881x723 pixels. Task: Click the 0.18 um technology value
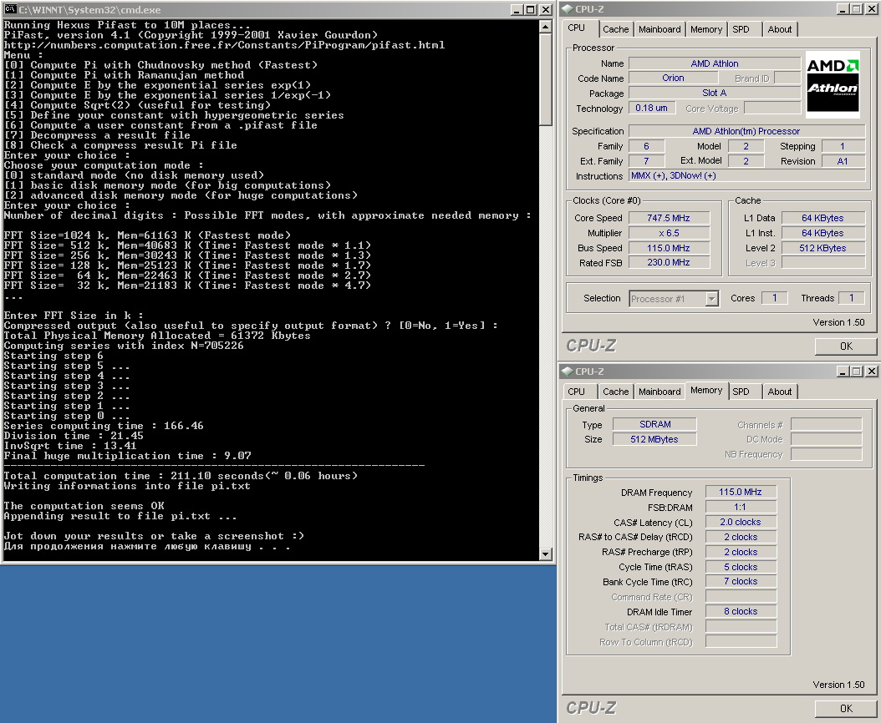651,108
